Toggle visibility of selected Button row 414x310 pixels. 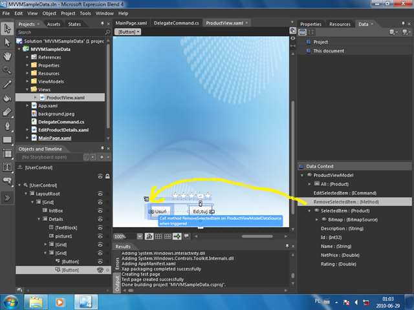[x=100, y=270]
